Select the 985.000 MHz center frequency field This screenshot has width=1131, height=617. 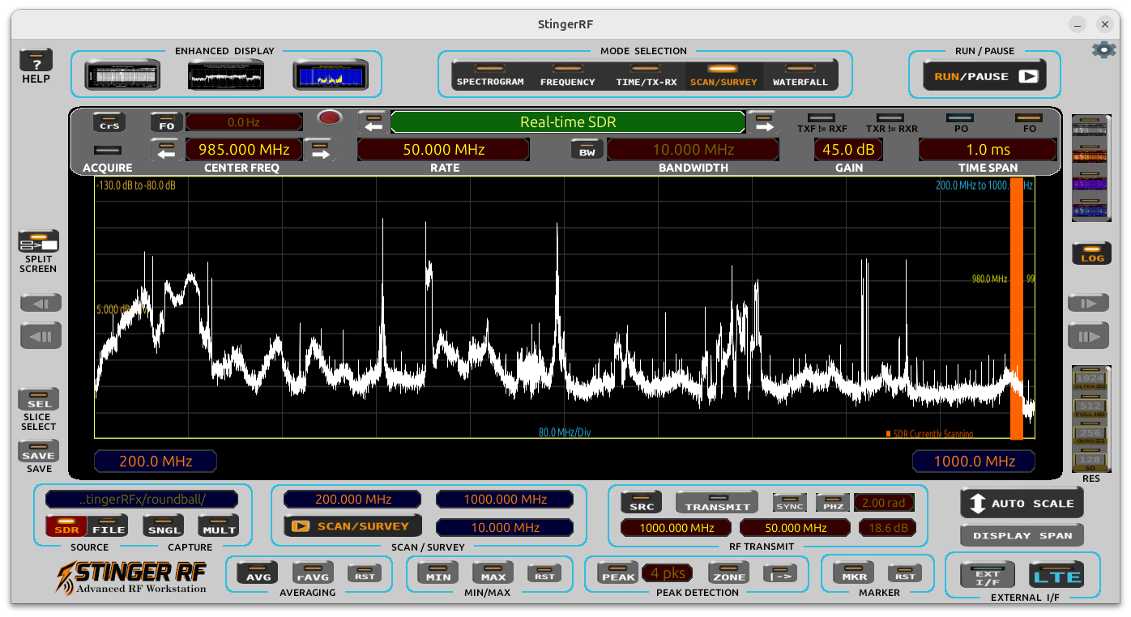tap(244, 150)
